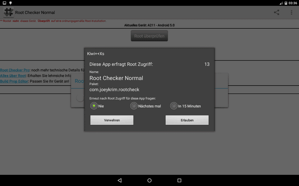Open the three-dot overflow menu

pos(292,12)
